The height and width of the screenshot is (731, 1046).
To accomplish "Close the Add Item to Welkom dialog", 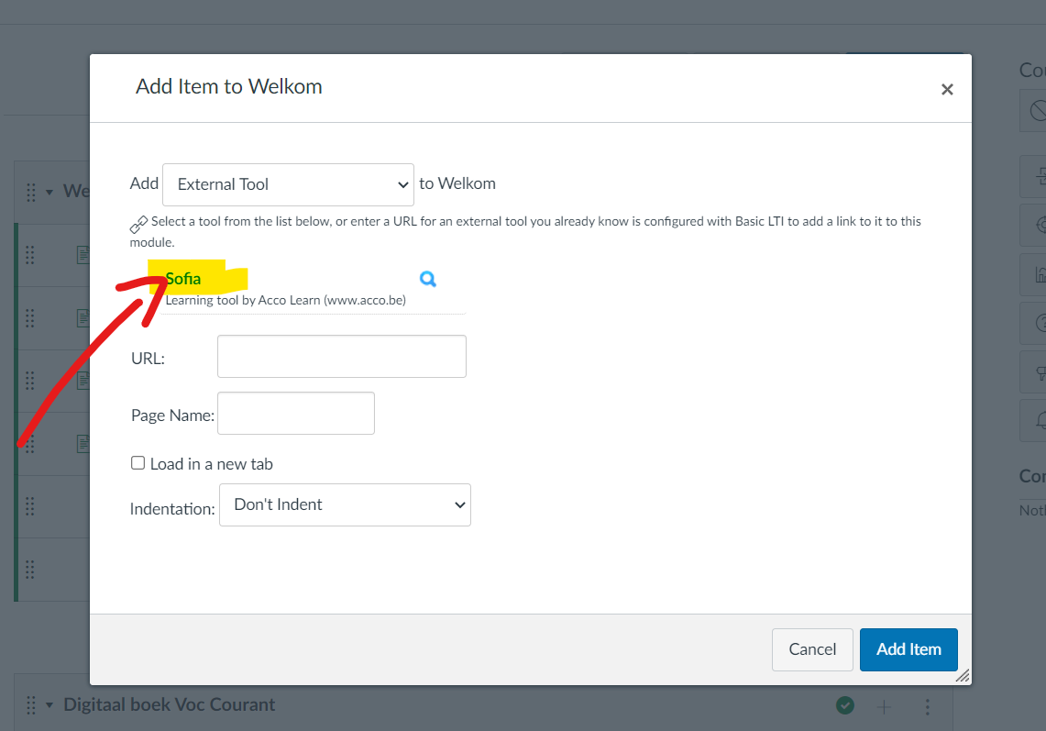I will pos(947,90).
